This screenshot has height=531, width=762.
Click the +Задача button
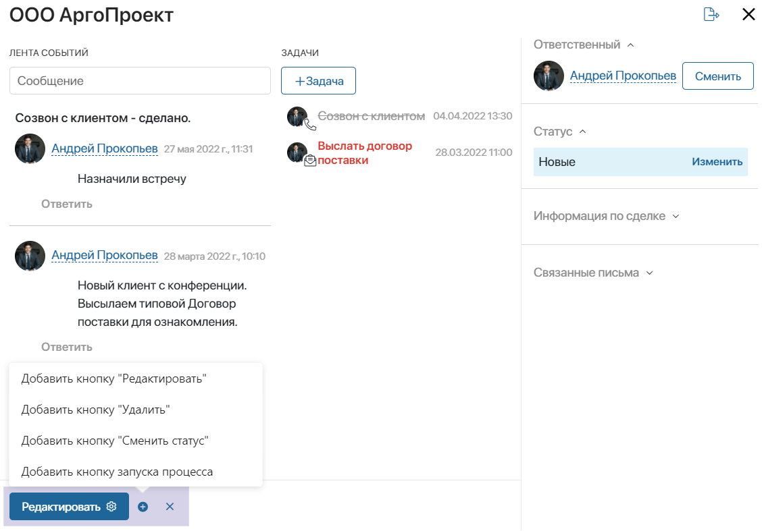pos(318,80)
